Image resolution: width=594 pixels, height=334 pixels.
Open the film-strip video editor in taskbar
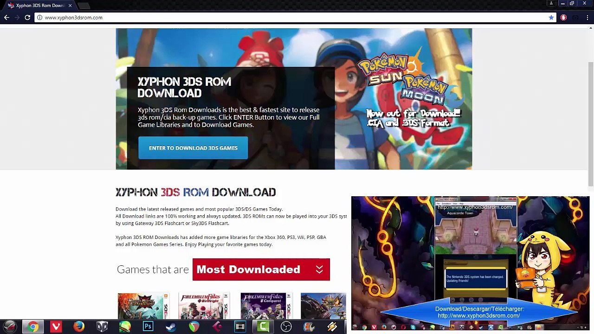click(240, 327)
